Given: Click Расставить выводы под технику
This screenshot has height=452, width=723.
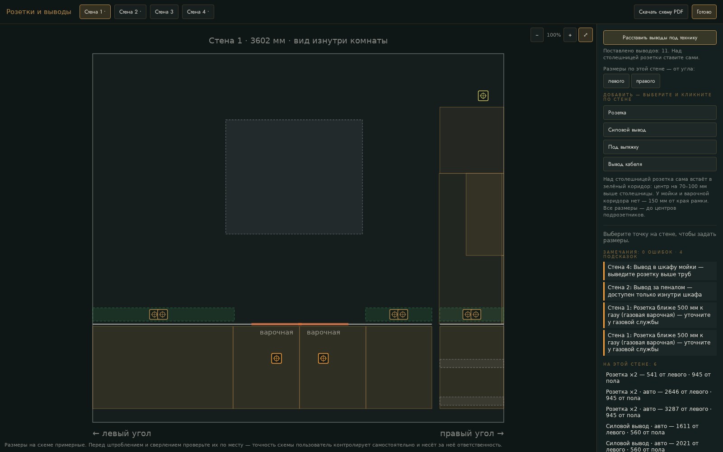Looking at the screenshot, I should point(660,38).
